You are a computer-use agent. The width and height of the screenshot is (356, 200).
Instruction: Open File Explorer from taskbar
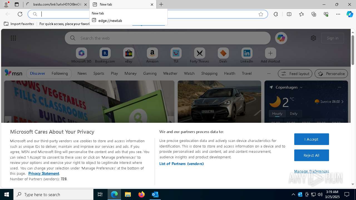point(128,194)
